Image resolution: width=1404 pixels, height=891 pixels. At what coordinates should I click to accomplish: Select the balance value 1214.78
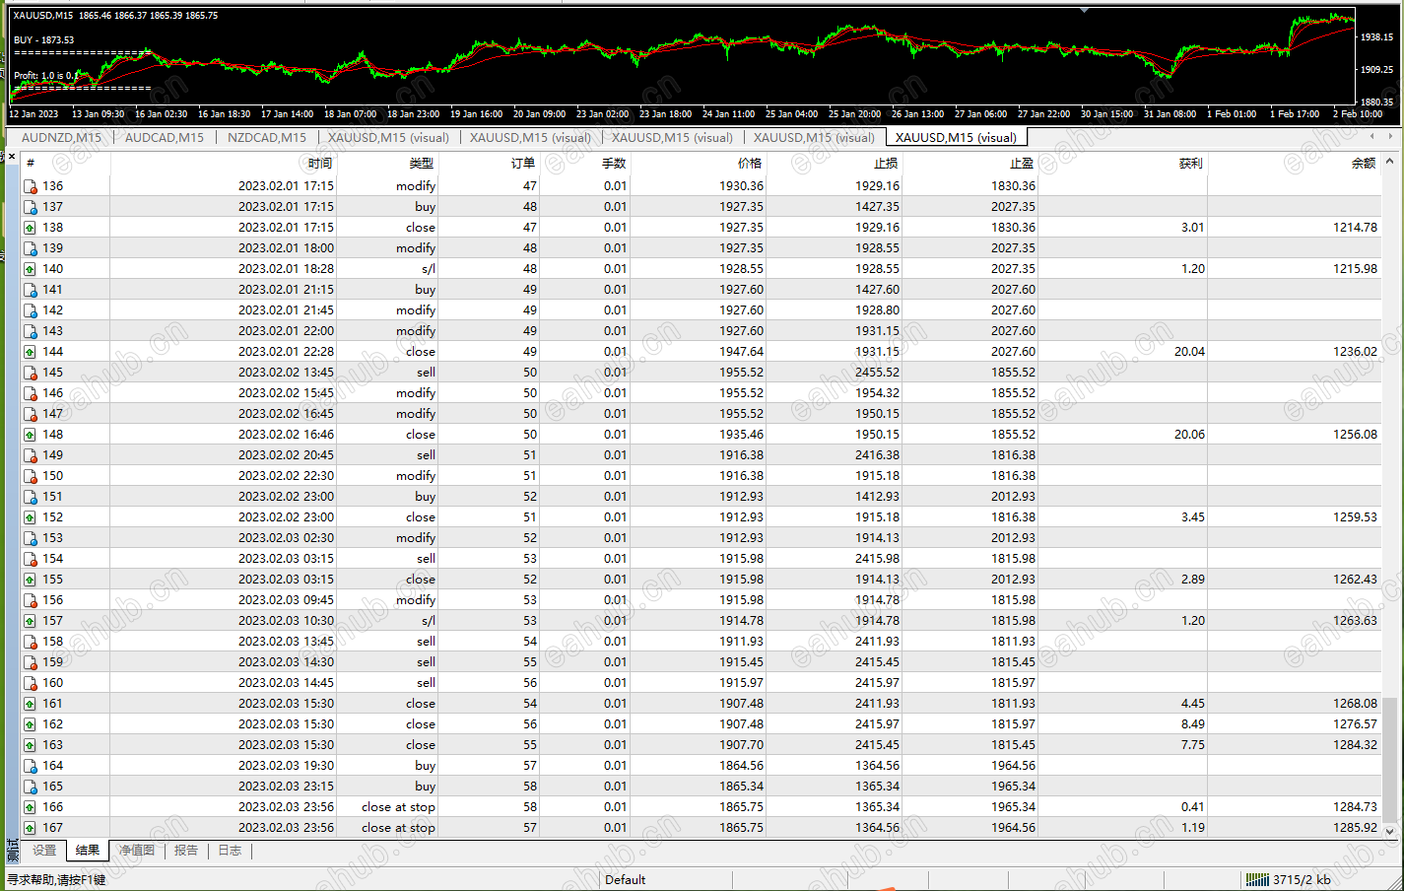[x=1356, y=228]
